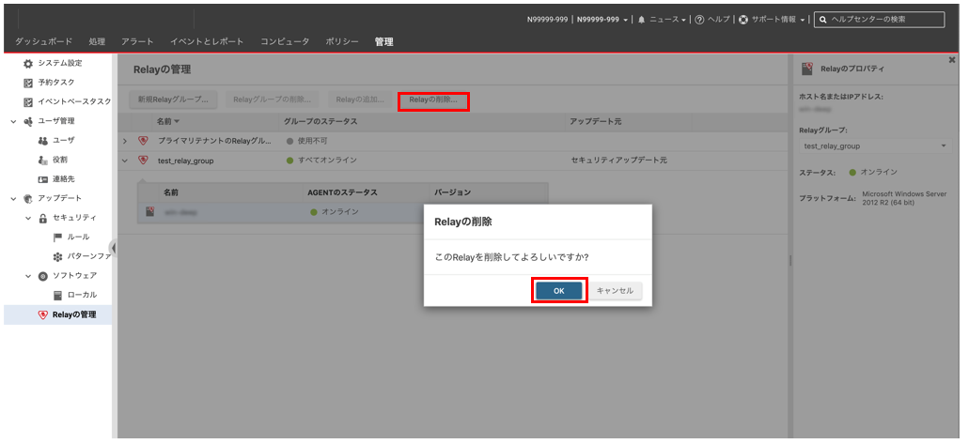The image size is (969, 444).
Task: Select the オンライン agent status cell
Action: [335, 212]
